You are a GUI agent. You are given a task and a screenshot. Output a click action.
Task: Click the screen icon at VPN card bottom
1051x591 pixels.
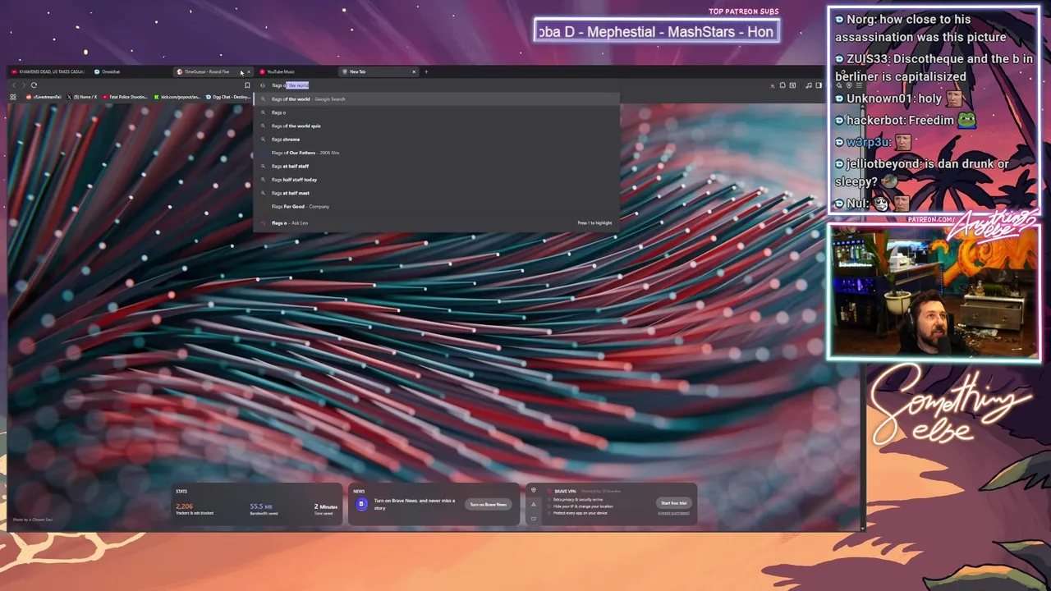pos(534,519)
